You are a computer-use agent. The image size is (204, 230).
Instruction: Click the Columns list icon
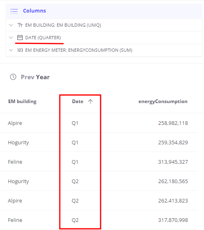[x=14, y=11]
